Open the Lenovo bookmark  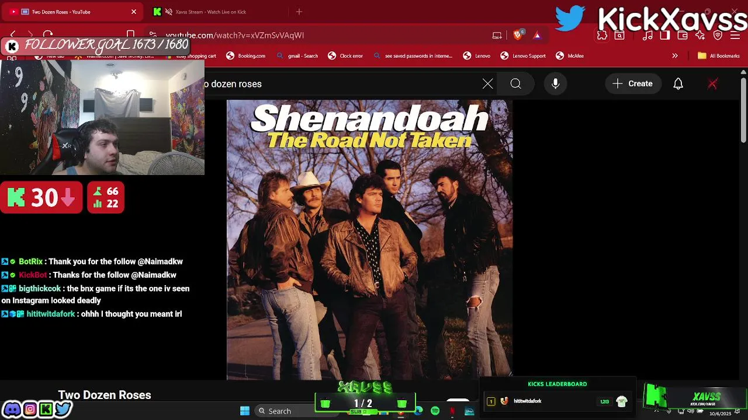[x=477, y=56]
